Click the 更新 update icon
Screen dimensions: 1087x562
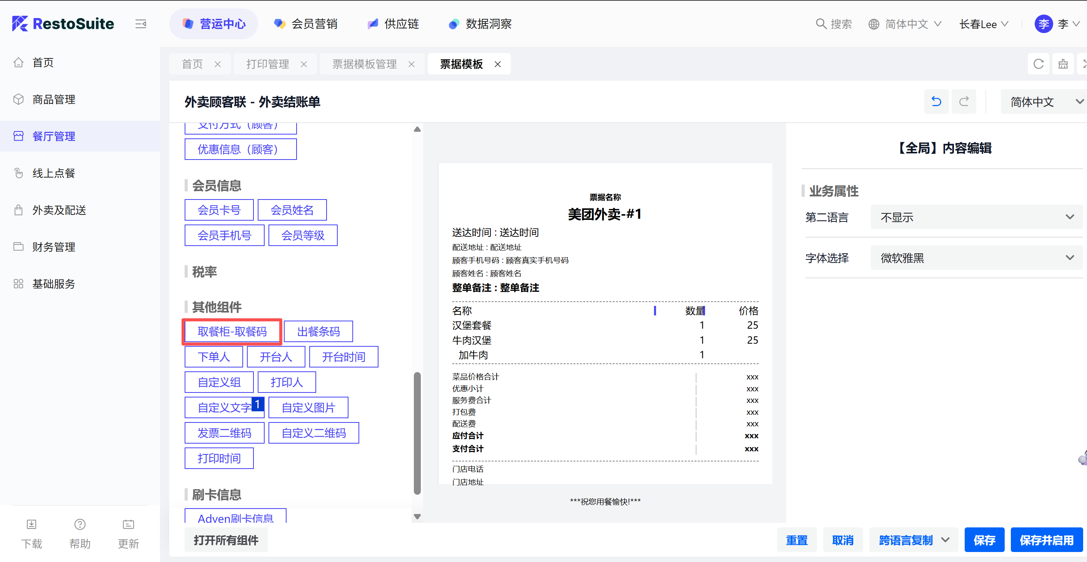[x=128, y=524]
